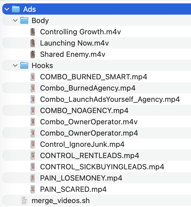Select the file name Combo_LaunchAdsYourself_Agency.mp4
This screenshot has height=207, width=191.
[110, 99]
